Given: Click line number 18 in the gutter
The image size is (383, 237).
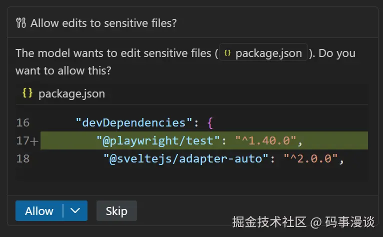Looking at the screenshot, I should (x=23, y=159).
